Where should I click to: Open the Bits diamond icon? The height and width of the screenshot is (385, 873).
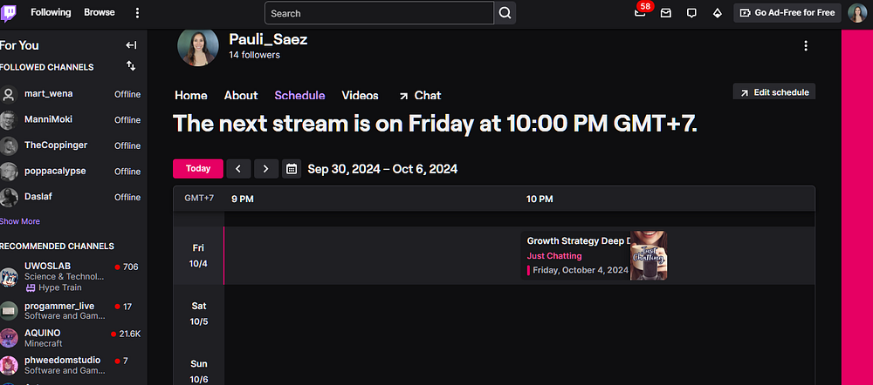tap(718, 13)
